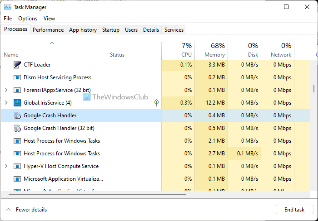
Task: Collapse view using Fewer details chevron
Action: click(8, 210)
